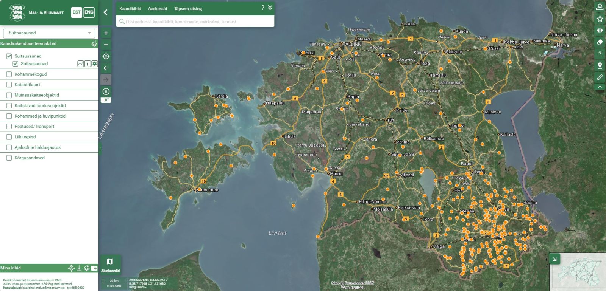Enable the Katastrikaart layer checkbox
The image size is (606, 291).
9,85
